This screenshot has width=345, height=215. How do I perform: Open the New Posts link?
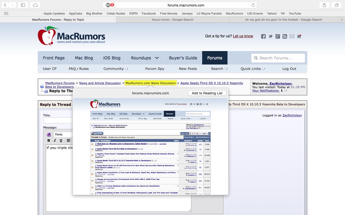tap(188, 69)
